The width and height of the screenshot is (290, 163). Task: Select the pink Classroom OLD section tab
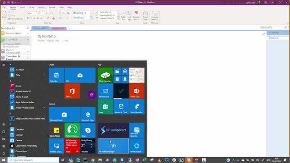point(58,28)
